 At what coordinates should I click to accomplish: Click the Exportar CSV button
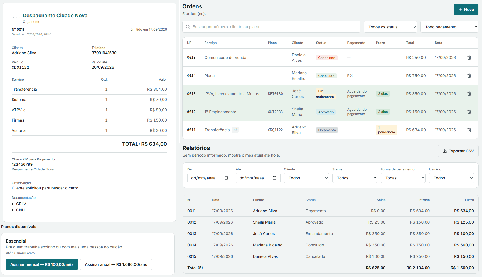click(458, 151)
